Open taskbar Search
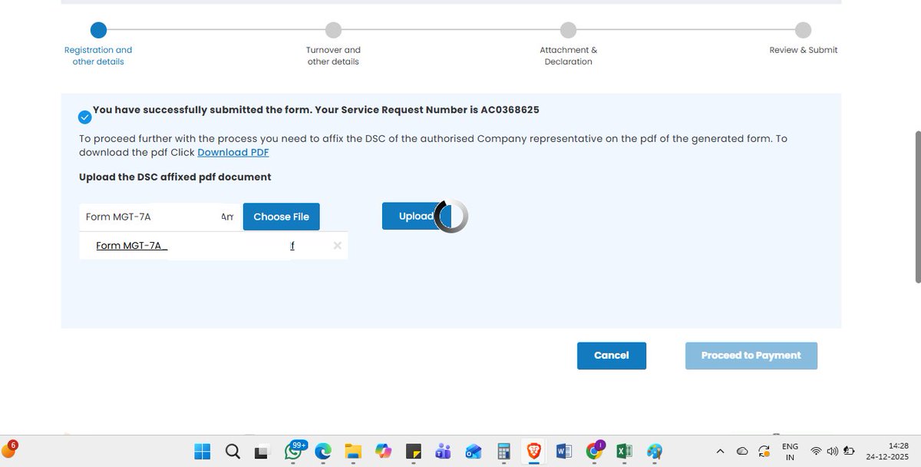 233,452
